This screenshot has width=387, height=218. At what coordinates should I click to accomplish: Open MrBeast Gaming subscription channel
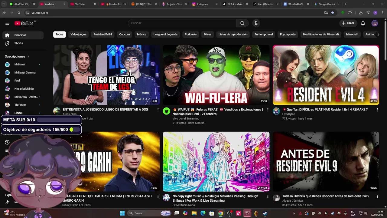point(23,73)
